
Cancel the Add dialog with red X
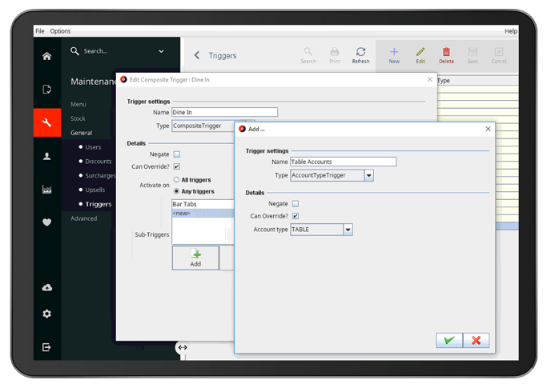point(476,340)
